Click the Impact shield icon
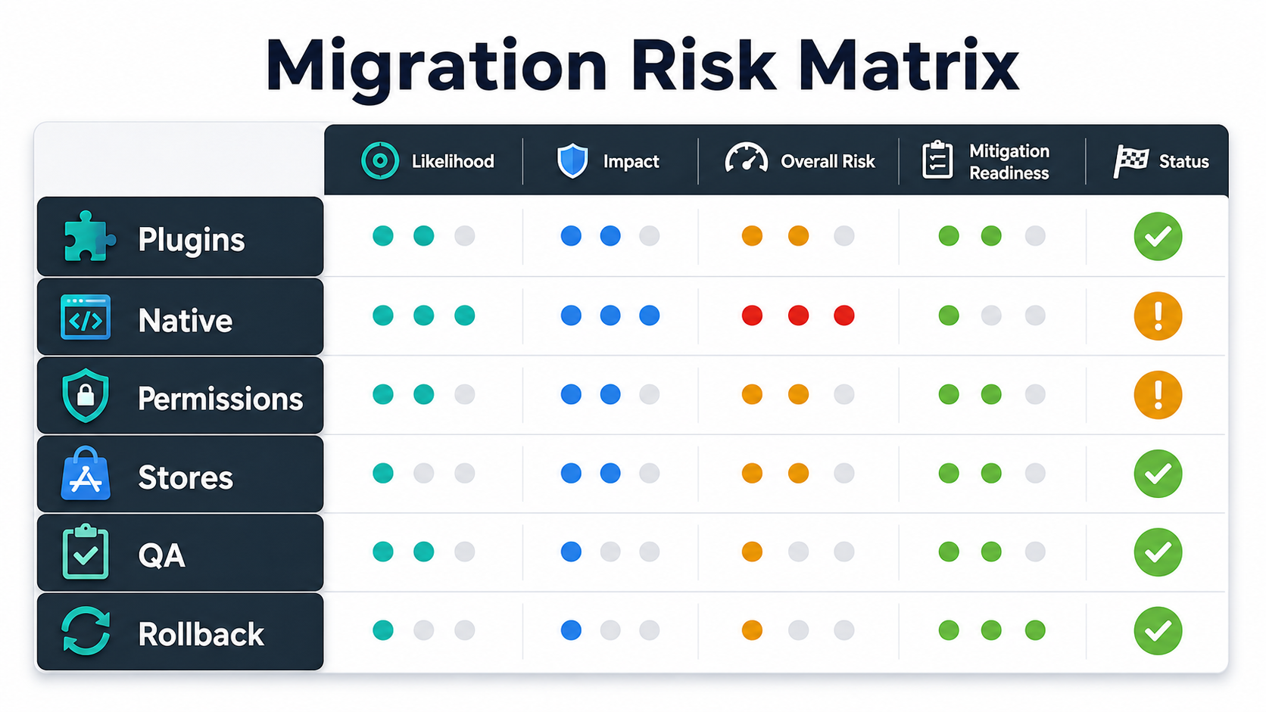1266x712 pixels. tap(572, 160)
